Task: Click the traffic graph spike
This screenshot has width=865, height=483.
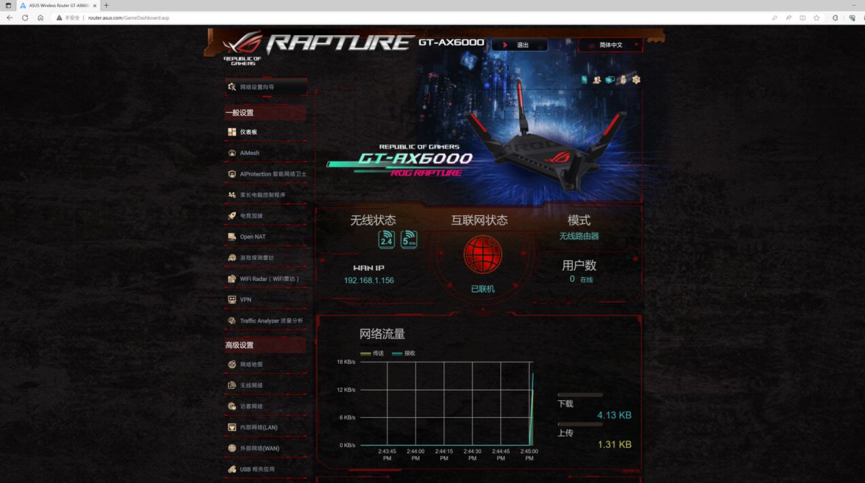Action: coord(532,408)
